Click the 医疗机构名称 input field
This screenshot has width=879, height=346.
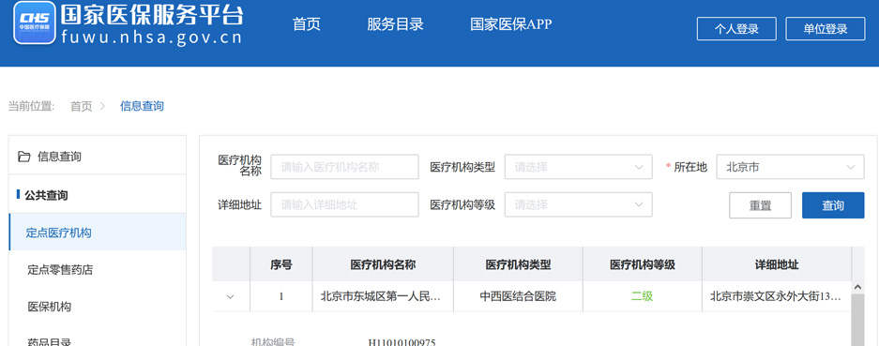[345, 167]
